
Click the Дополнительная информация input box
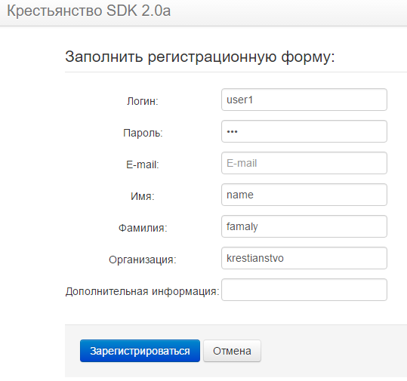[304, 290]
